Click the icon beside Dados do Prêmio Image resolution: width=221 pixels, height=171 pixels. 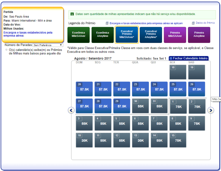(193, 23)
